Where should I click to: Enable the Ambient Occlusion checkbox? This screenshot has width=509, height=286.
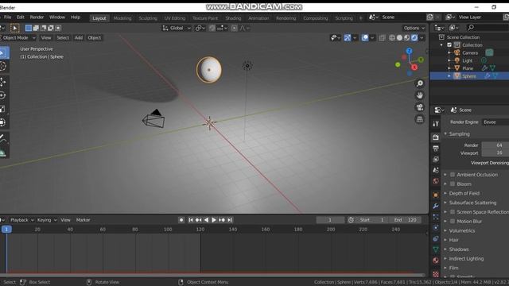coord(453,175)
